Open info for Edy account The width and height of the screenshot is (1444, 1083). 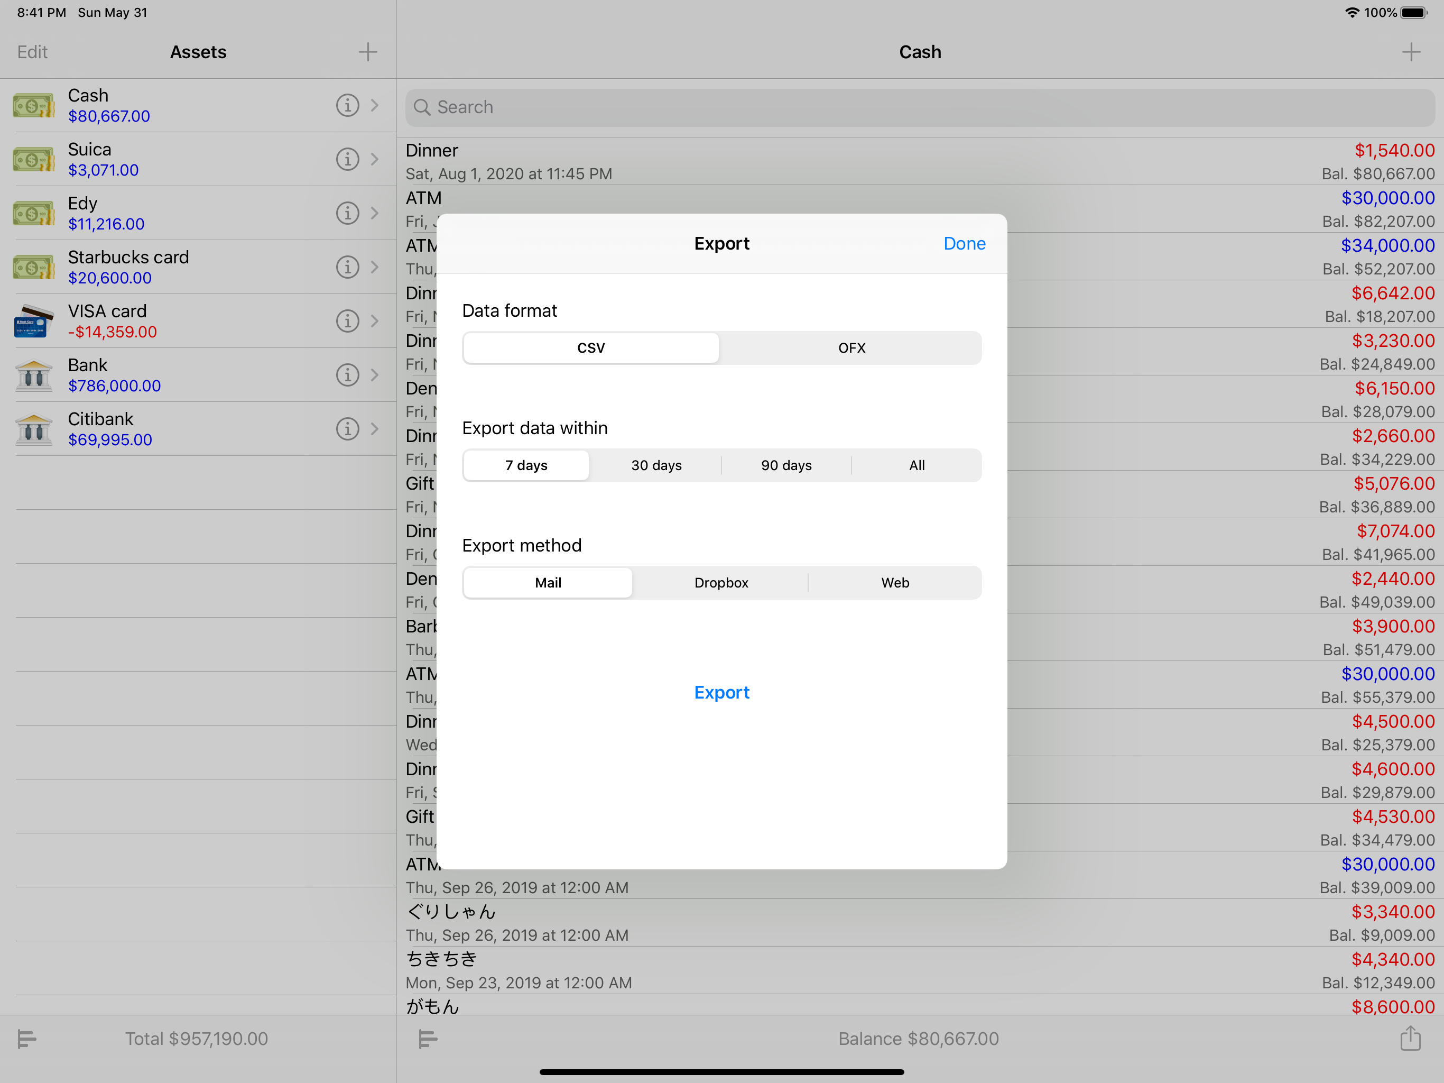(347, 213)
